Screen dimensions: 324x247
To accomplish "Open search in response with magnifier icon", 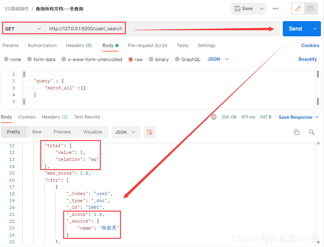I will [x=311, y=132].
